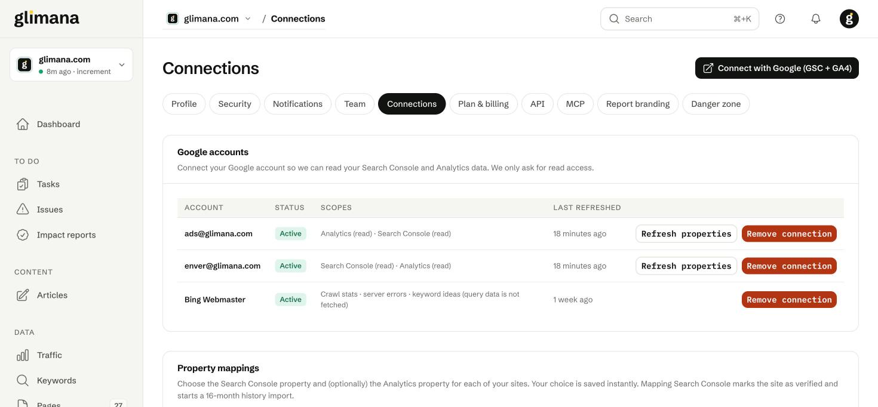Open Impact reports in the sidebar
This screenshot has height=407, width=878.
(x=66, y=235)
